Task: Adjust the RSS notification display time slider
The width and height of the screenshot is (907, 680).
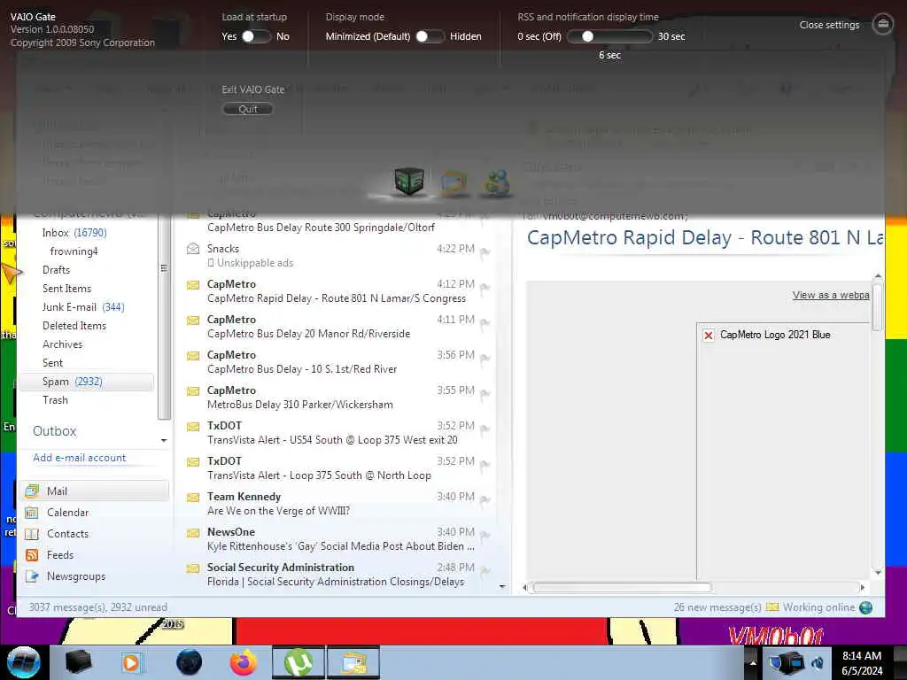Action: [609, 36]
